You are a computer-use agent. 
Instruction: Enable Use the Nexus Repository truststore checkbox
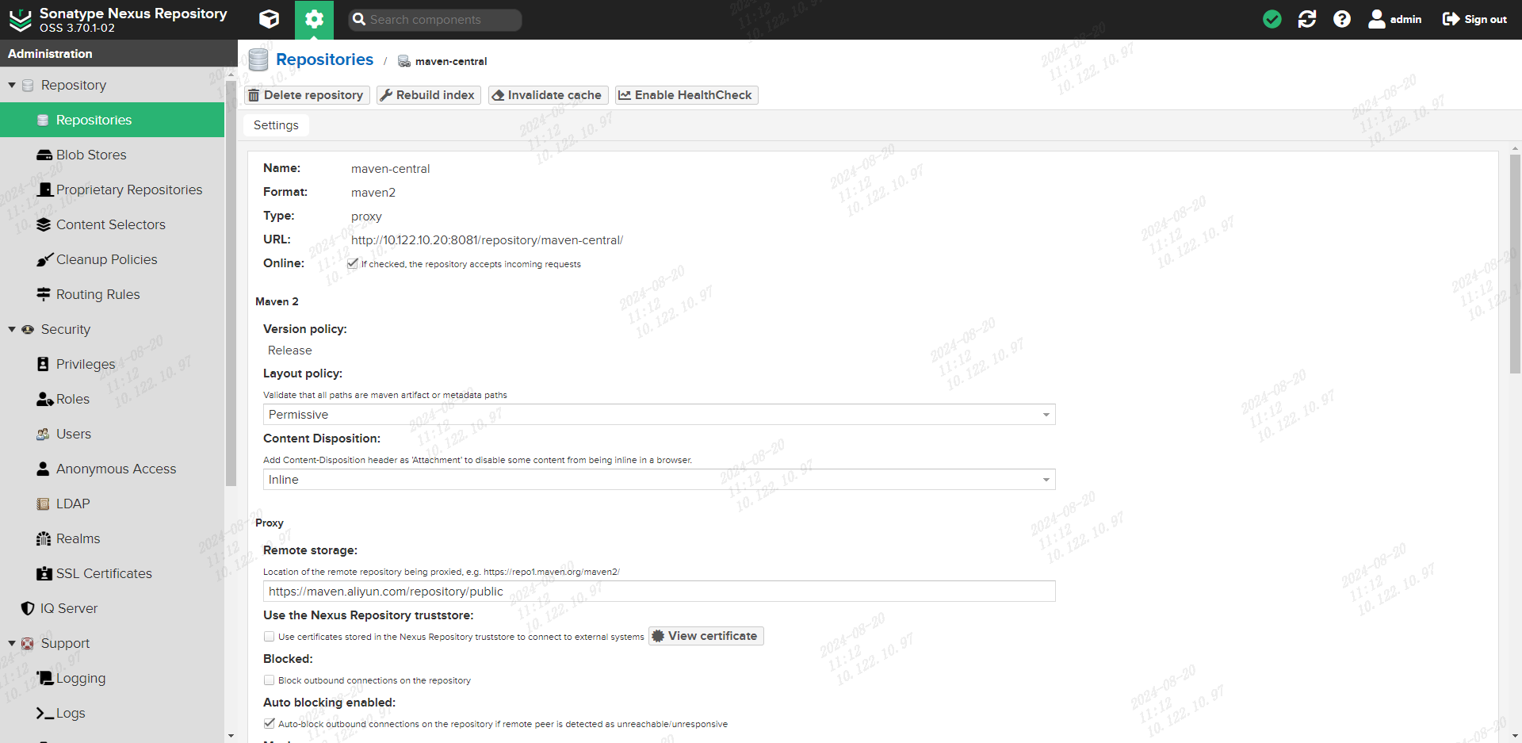[270, 636]
